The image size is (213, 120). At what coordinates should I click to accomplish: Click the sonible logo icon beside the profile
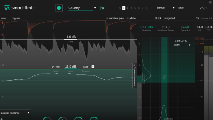pyautogui.click(x=103, y=8)
